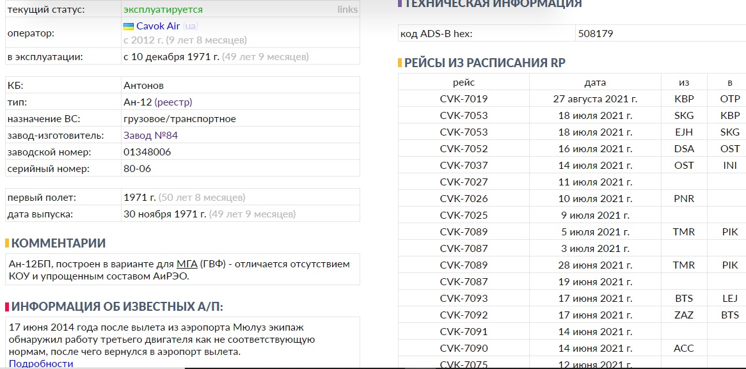
Task: Open the links label in status row
Action: point(347,10)
